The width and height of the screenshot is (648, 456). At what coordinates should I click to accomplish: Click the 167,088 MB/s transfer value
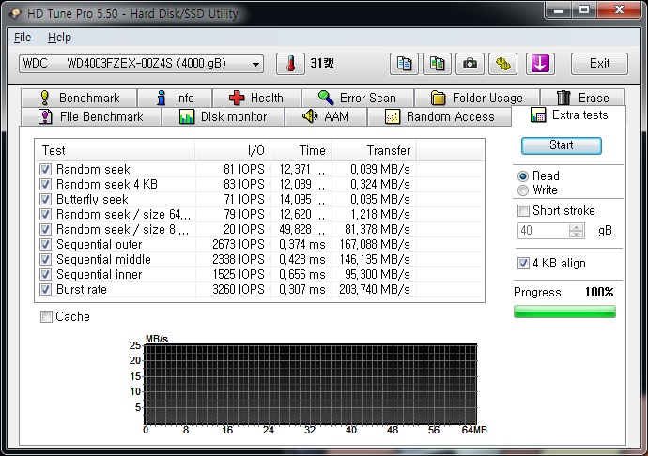click(375, 245)
